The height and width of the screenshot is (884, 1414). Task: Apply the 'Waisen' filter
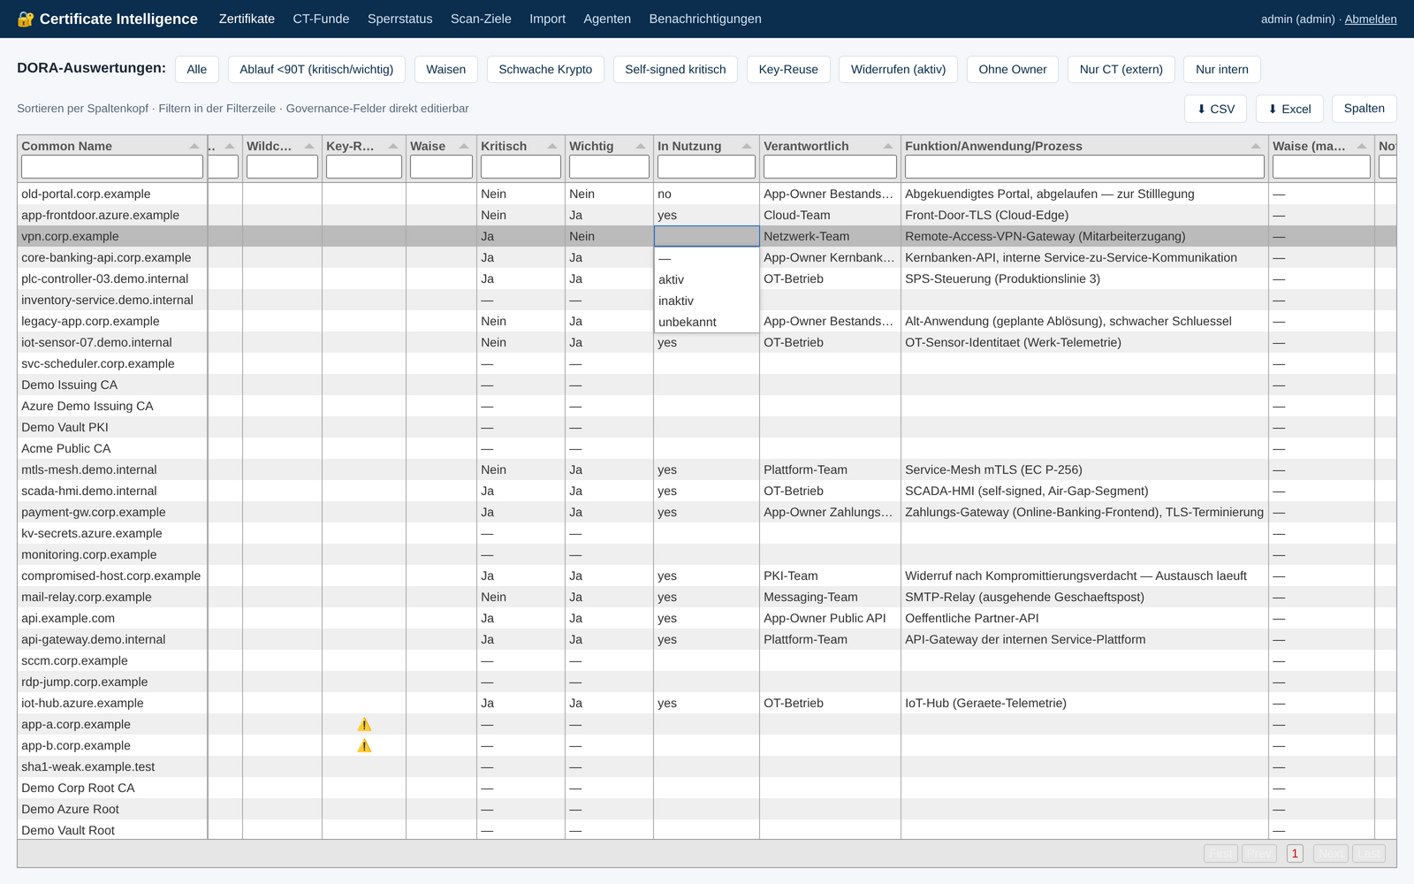pos(445,69)
